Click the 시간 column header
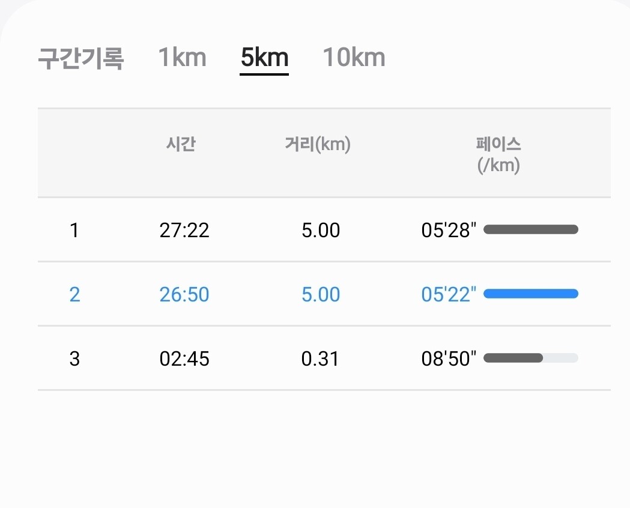Screen dimensions: 630x508 [181, 145]
